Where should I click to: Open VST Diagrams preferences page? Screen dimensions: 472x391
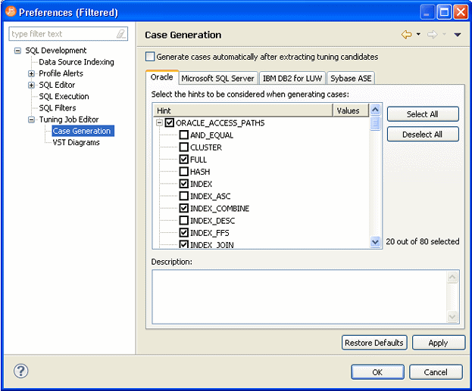point(76,142)
